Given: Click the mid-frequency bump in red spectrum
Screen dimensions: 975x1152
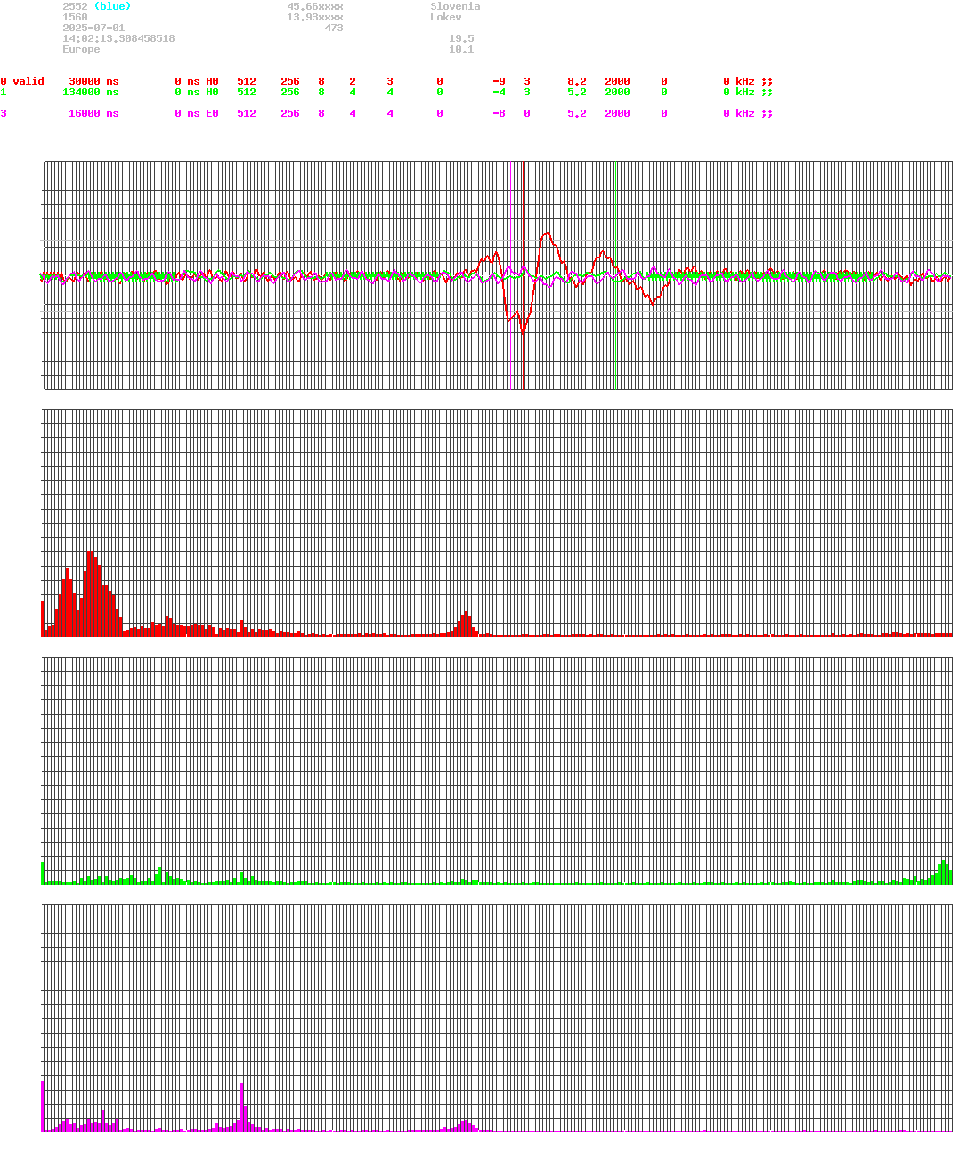Looking at the screenshot, I should click(465, 623).
